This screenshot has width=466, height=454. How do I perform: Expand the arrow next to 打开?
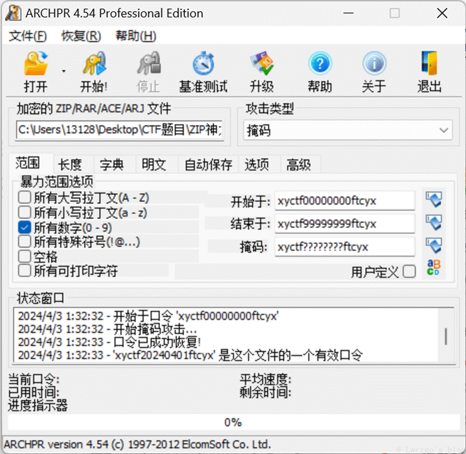(x=64, y=71)
